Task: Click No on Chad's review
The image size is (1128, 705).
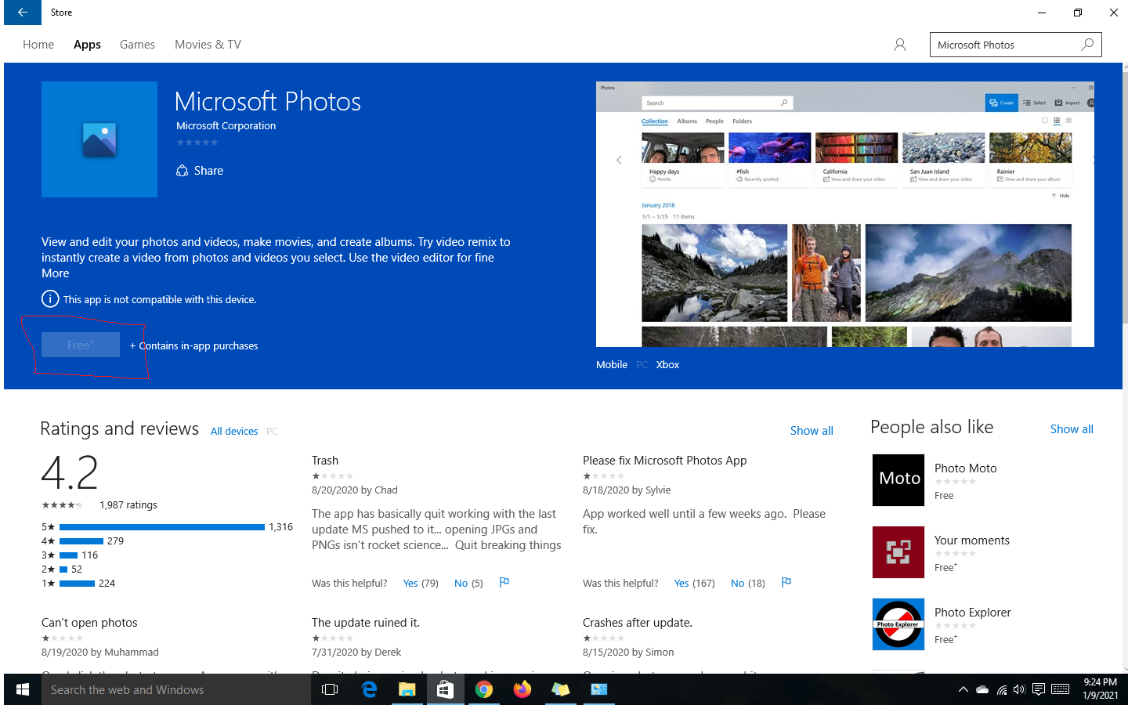Action: (468, 583)
